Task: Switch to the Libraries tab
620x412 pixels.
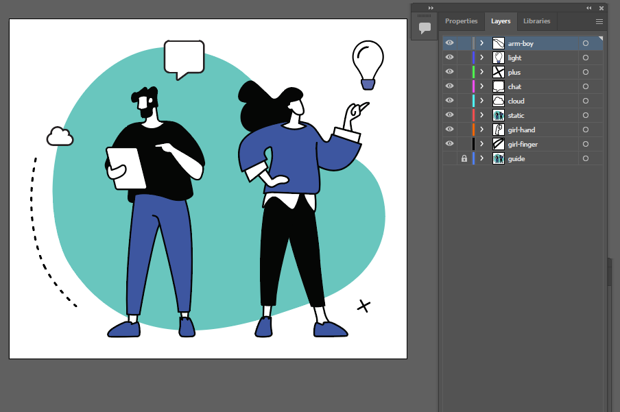Action: point(536,21)
